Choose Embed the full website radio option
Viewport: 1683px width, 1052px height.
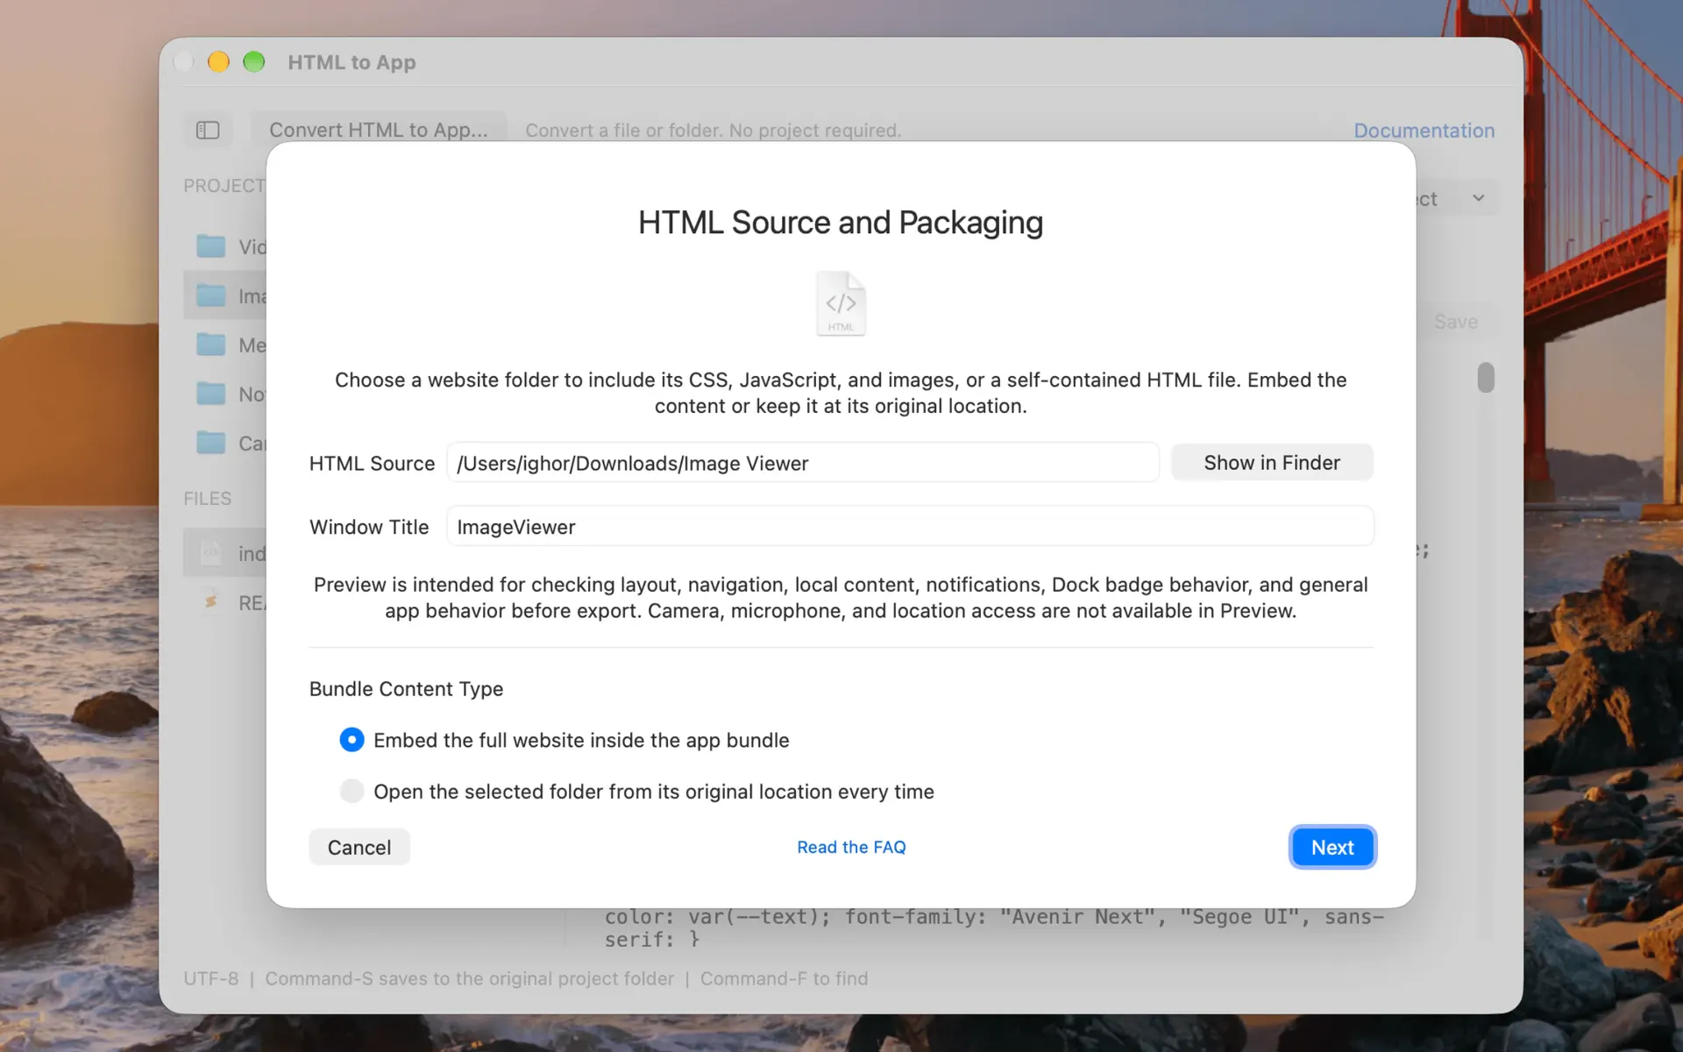pos(352,740)
